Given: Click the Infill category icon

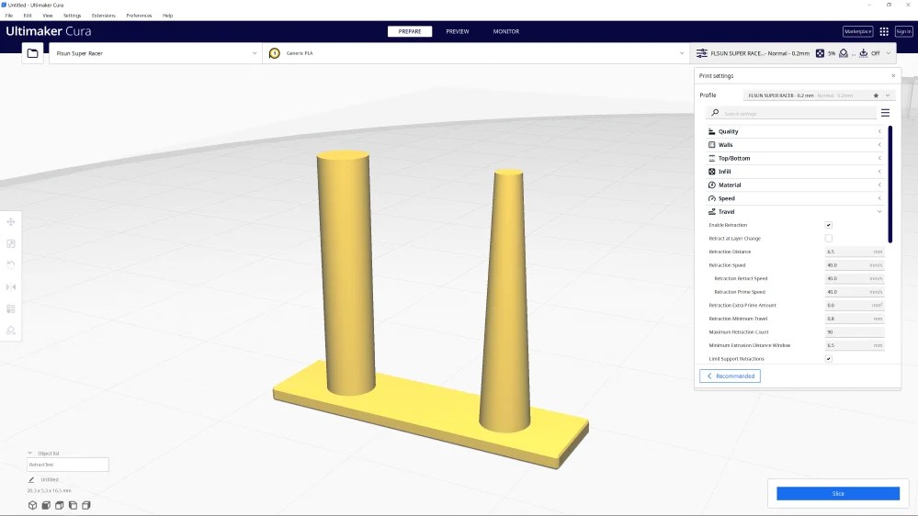Looking at the screenshot, I should coord(712,172).
